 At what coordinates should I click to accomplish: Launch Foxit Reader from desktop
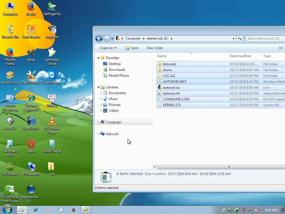point(31,32)
